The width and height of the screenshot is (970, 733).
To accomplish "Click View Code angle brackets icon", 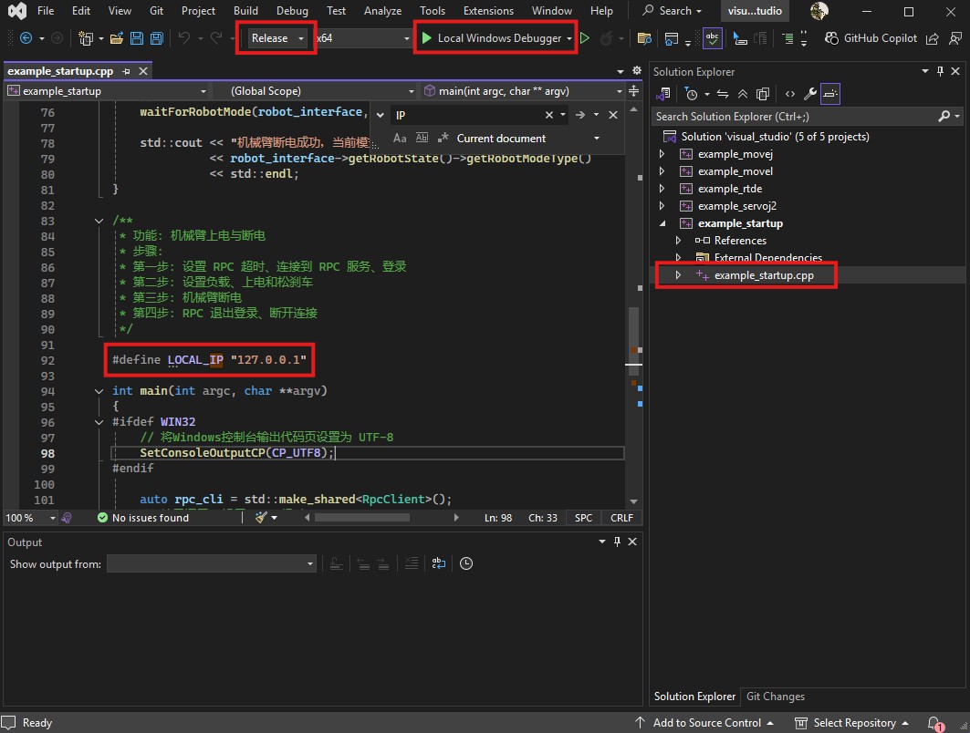I will click(790, 94).
